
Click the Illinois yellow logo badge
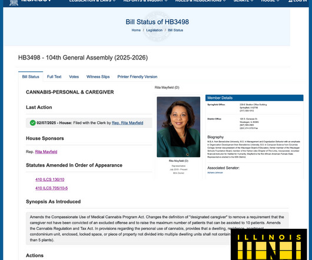(x=269, y=245)
